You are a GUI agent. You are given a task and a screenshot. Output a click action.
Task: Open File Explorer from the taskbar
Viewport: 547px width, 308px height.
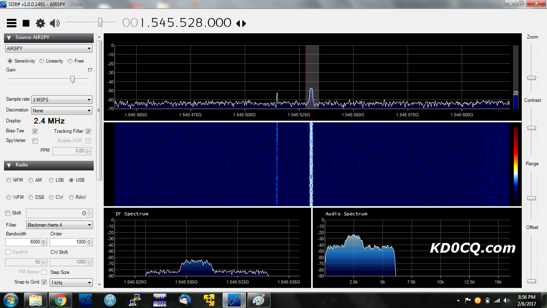[x=36, y=300]
